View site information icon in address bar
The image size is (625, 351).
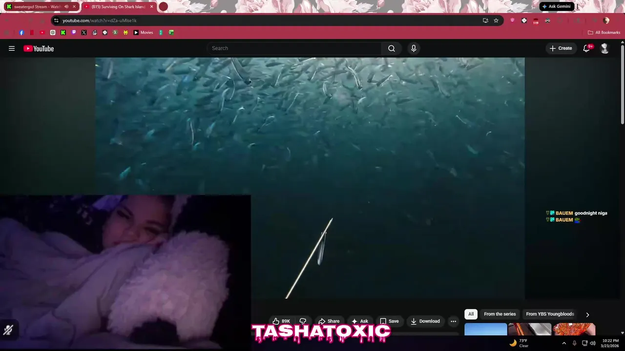[x=56, y=20]
